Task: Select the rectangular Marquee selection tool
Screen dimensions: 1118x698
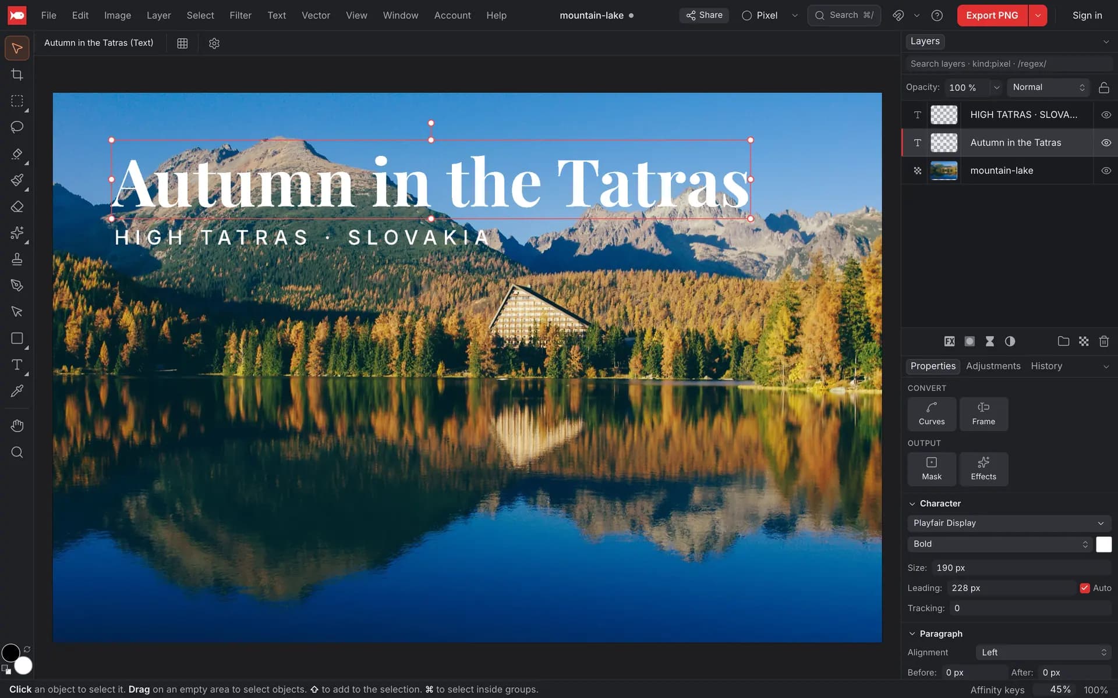Action: point(17,101)
